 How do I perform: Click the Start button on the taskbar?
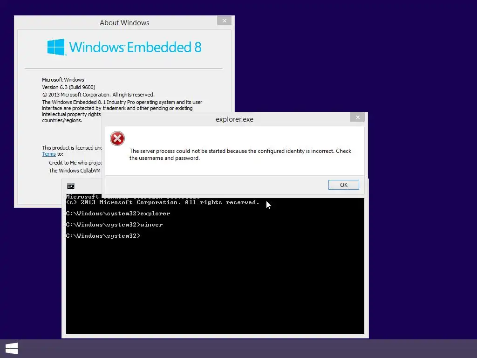[12, 349]
